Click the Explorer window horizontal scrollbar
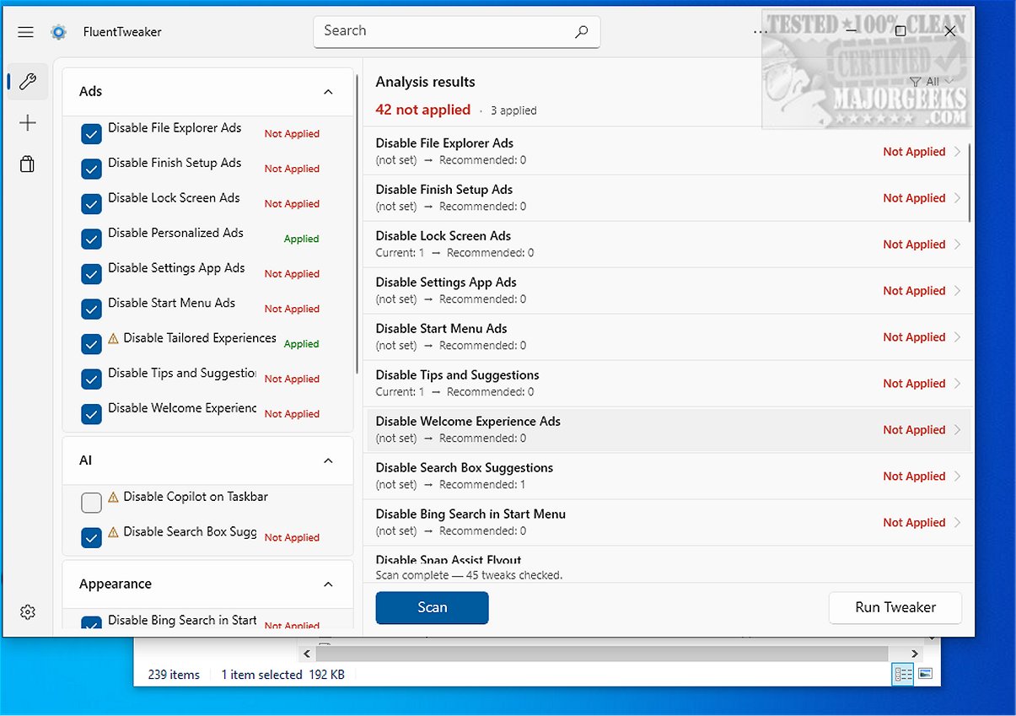 pos(603,654)
